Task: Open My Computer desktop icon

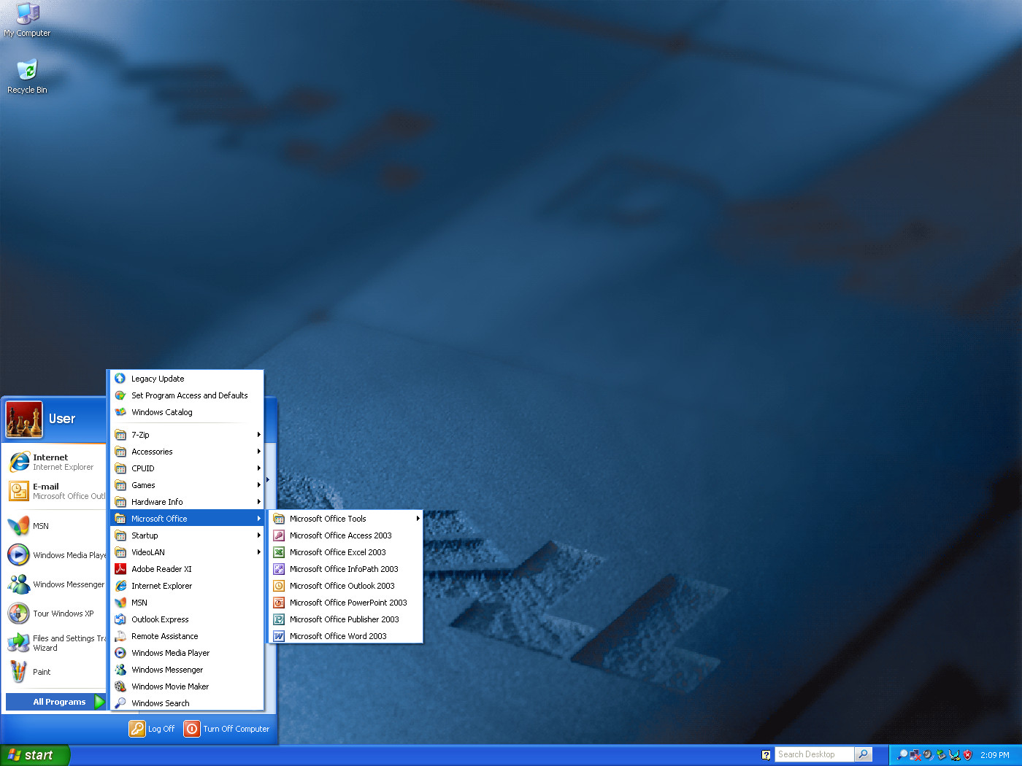Action: pos(27,20)
